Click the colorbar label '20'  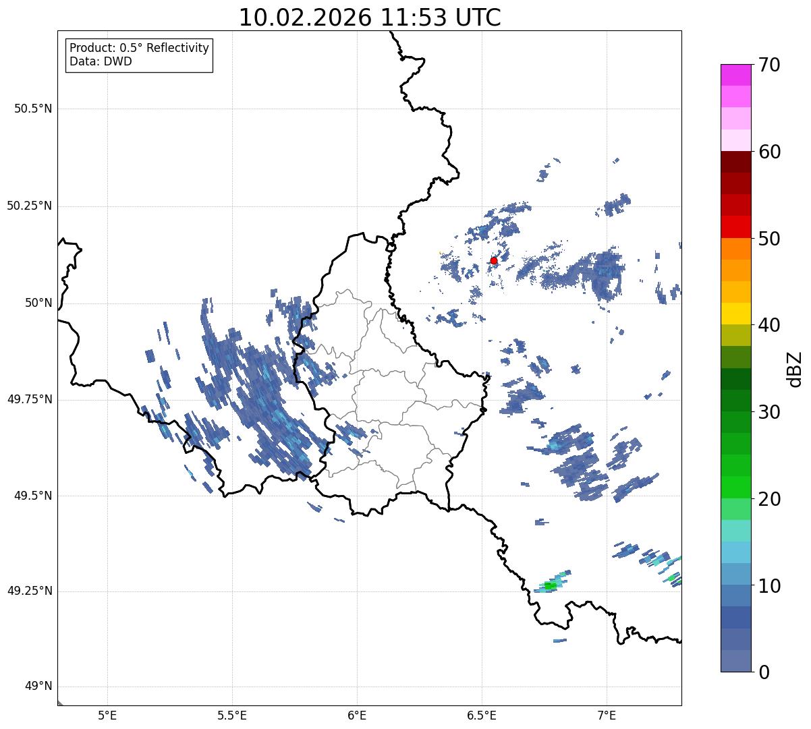[x=769, y=499]
